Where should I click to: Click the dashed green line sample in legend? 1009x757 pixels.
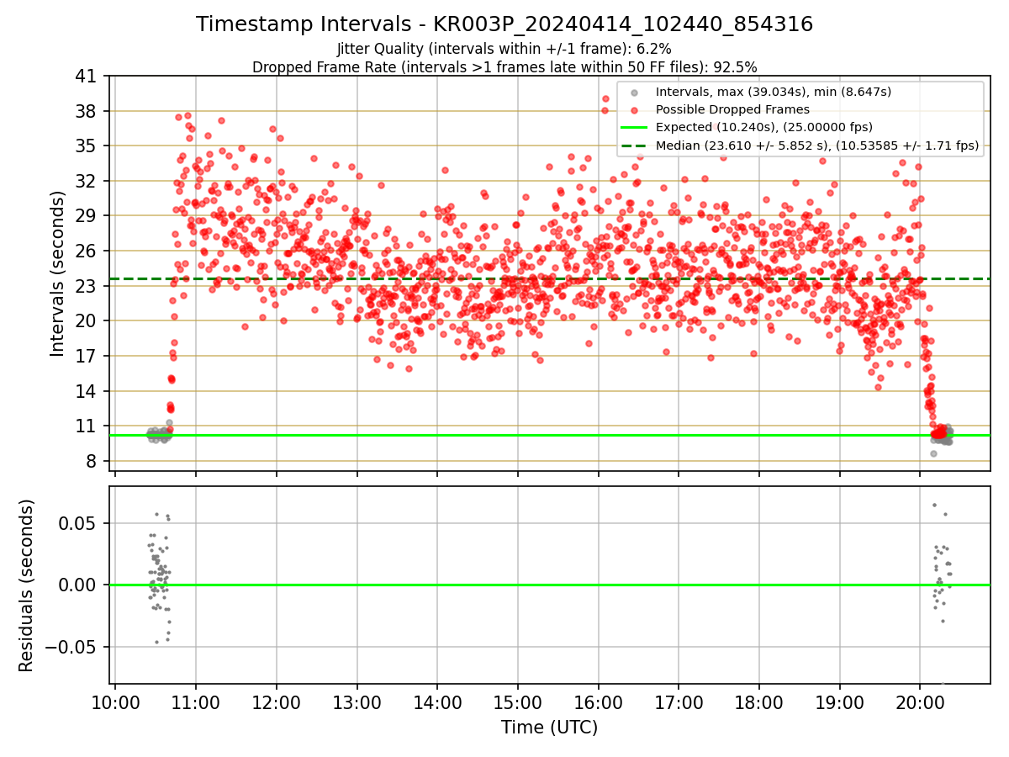tap(635, 146)
